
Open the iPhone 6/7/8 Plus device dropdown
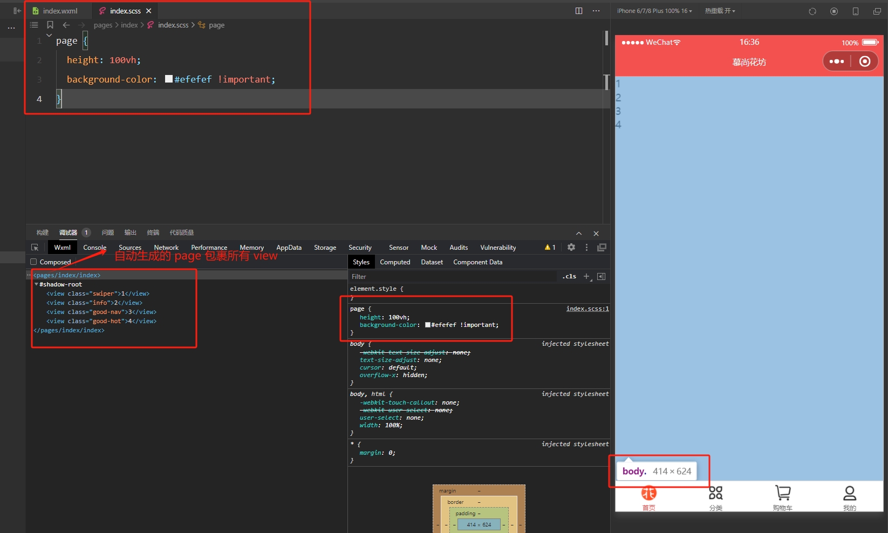[x=654, y=11]
